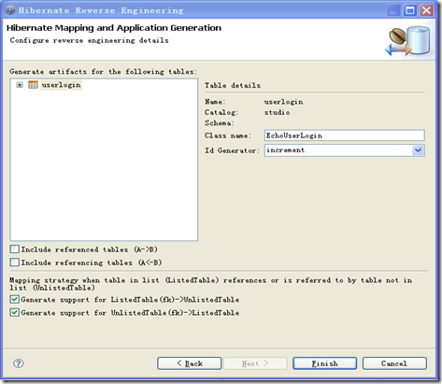The image size is (442, 384).
Task: Uncheck Generate support for UnlistedTable(fk)->ListedTable
Action: [14, 312]
